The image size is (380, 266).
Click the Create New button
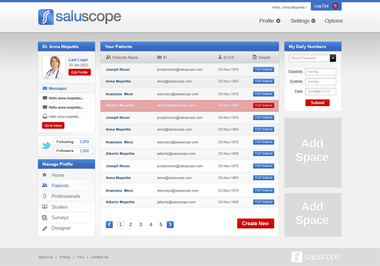[256, 224]
